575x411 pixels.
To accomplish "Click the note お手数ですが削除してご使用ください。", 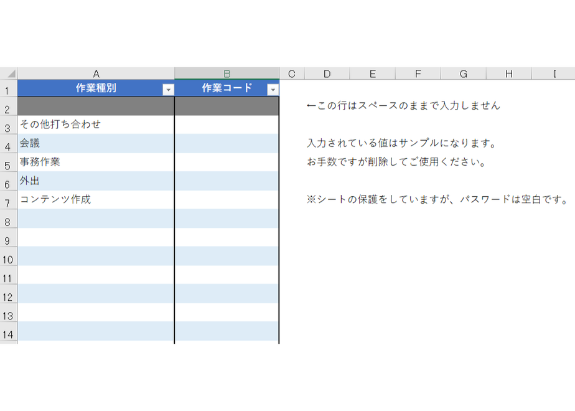I will (x=396, y=162).
